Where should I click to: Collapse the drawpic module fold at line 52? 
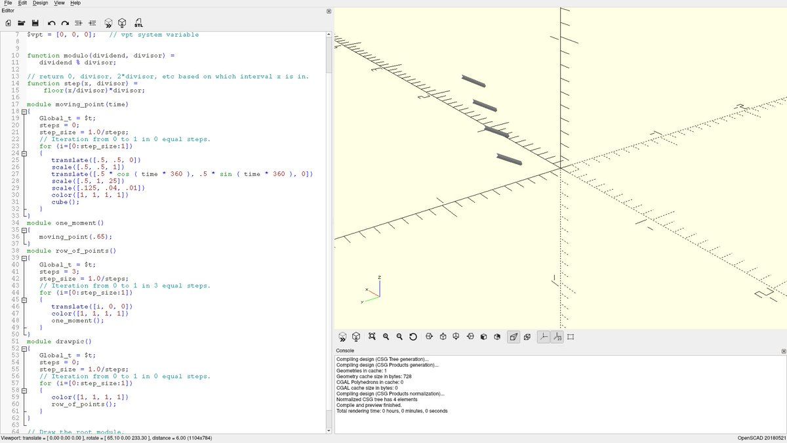(24, 348)
